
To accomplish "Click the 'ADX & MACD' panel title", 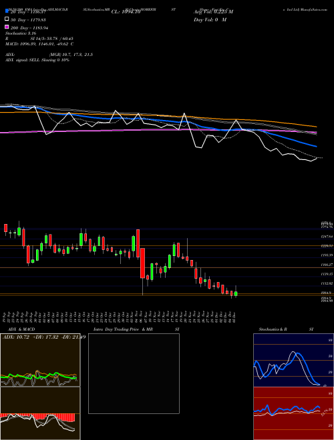I will pos(21,329).
